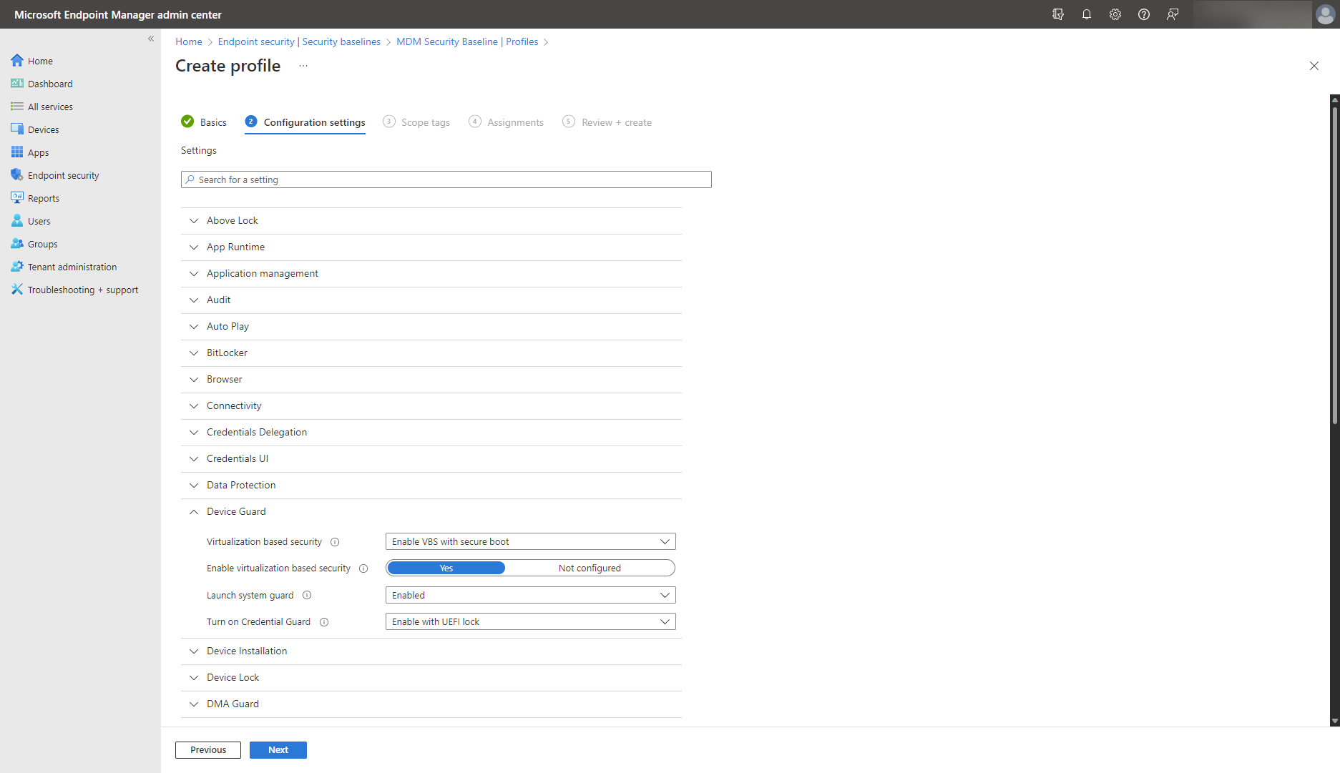Expand the App Runtime section
The width and height of the screenshot is (1340, 773).
point(431,247)
